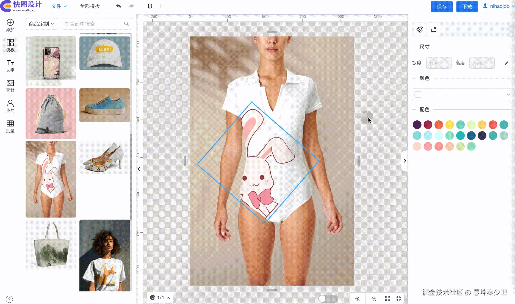Click the 保存 save button
This screenshot has width=515, height=304.
[442, 7]
